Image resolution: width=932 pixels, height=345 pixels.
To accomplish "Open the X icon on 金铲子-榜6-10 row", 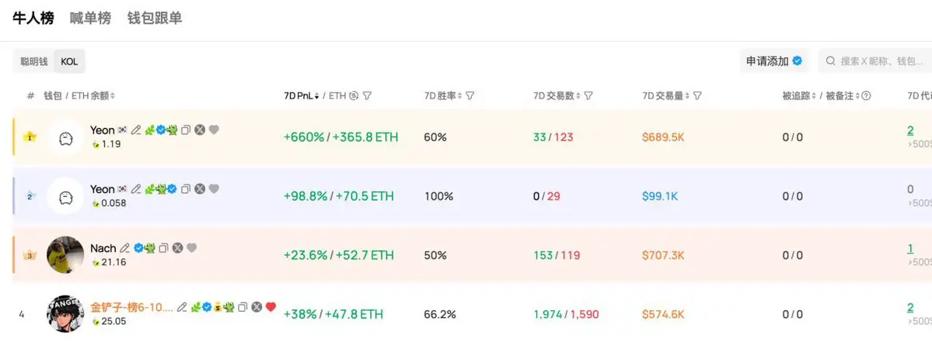I will (x=257, y=307).
